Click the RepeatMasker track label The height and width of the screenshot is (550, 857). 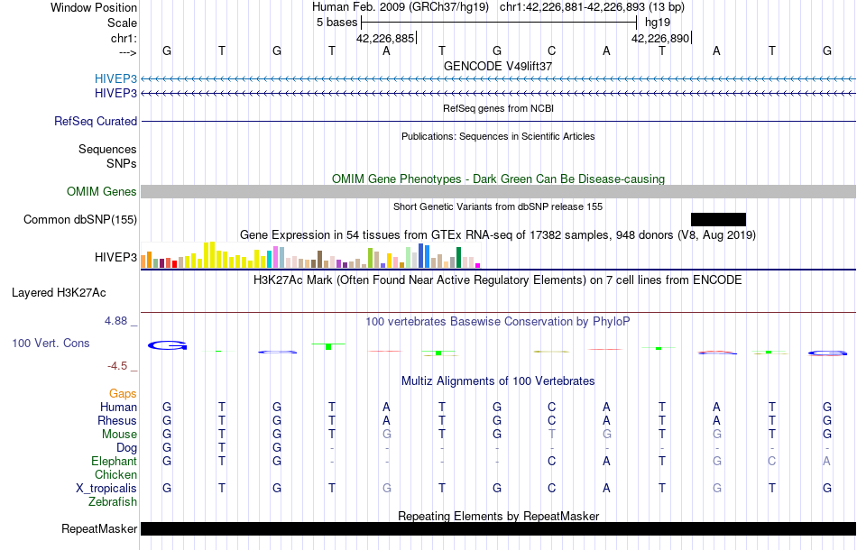[x=99, y=528]
